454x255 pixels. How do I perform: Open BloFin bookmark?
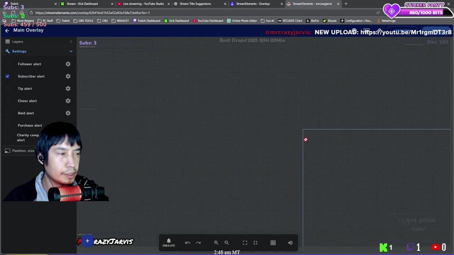pos(312,21)
